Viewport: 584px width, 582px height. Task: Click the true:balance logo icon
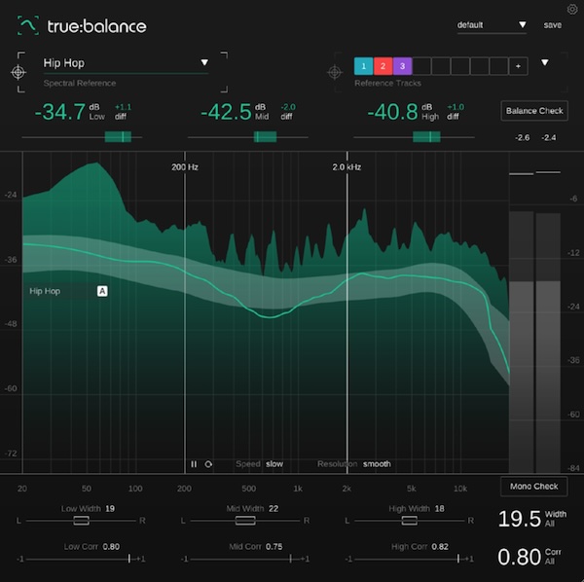tap(28, 25)
